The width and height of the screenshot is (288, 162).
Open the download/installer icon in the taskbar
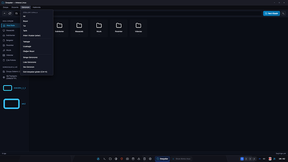coord(139,159)
